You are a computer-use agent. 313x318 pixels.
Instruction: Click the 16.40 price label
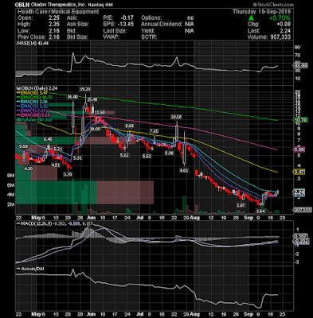click(x=72, y=97)
